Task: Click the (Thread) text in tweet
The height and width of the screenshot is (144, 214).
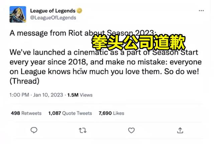Action: click(x=24, y=81)
